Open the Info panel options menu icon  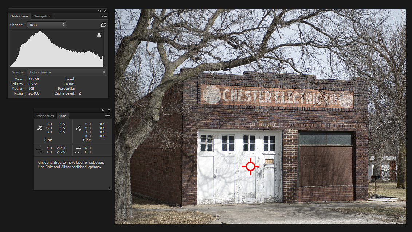pyautogui.click(x=108, y=116)
